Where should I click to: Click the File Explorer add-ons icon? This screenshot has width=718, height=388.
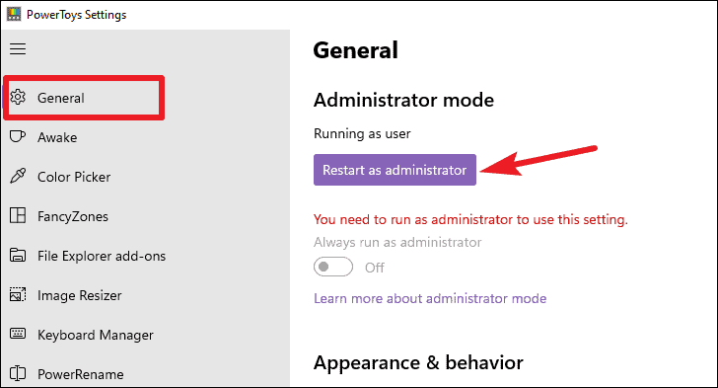pyautogui.click(x=18, y=255)
